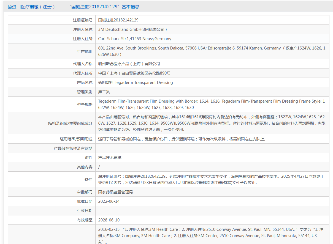The width and height of the screenshot is (333, 244).
Task: Select registration number value 国械注进20182142129
Action: 118,20
